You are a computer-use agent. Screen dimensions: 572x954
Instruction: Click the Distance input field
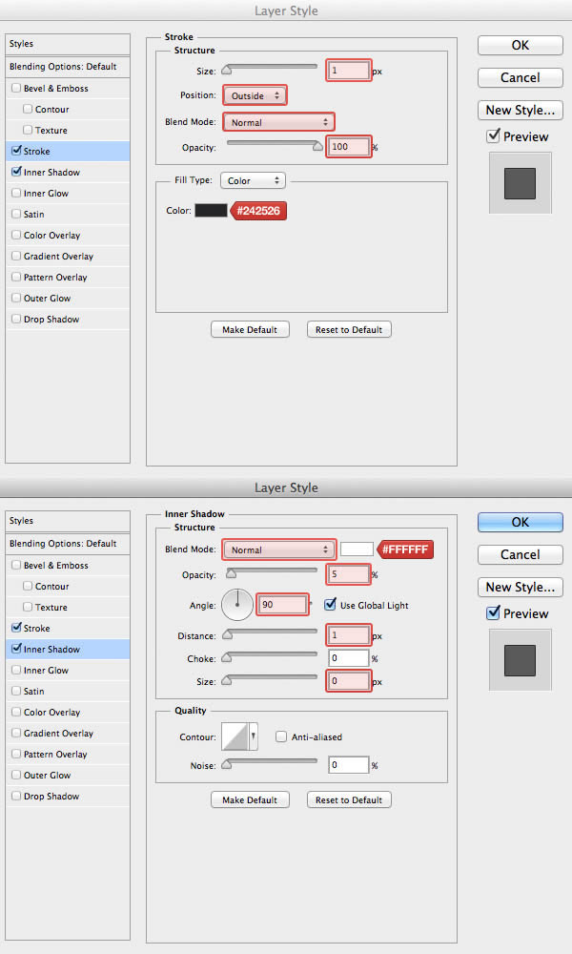point(348,635)
